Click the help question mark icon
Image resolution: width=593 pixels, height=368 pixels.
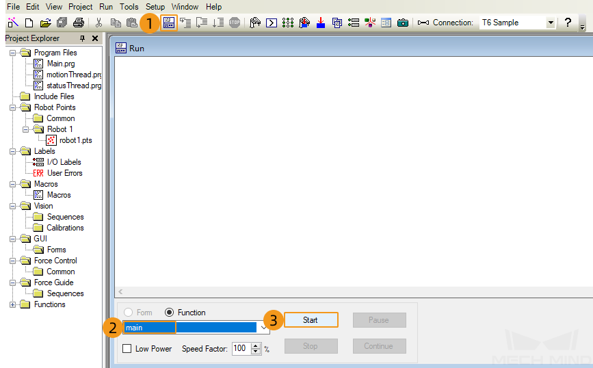(x=568, y=23)
